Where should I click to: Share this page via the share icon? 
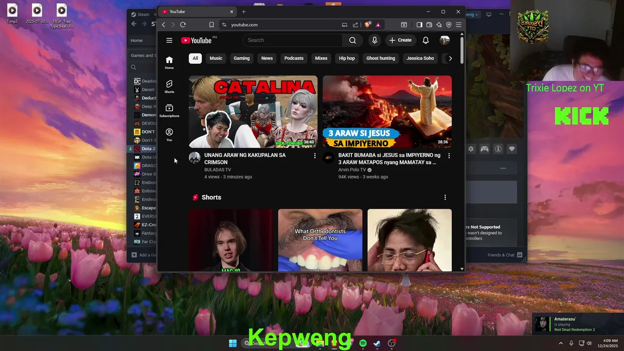click(355, 25)
